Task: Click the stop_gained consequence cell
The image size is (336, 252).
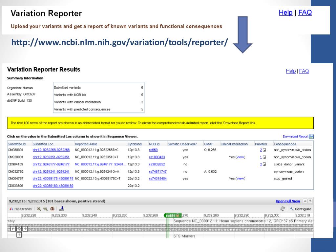Action: click(x=283, y=178)
